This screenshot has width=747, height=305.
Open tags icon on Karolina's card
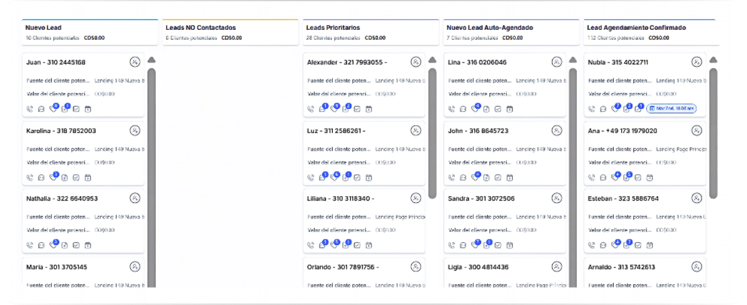[53, 177]
